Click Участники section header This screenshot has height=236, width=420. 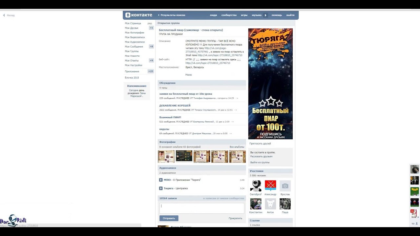270,171
